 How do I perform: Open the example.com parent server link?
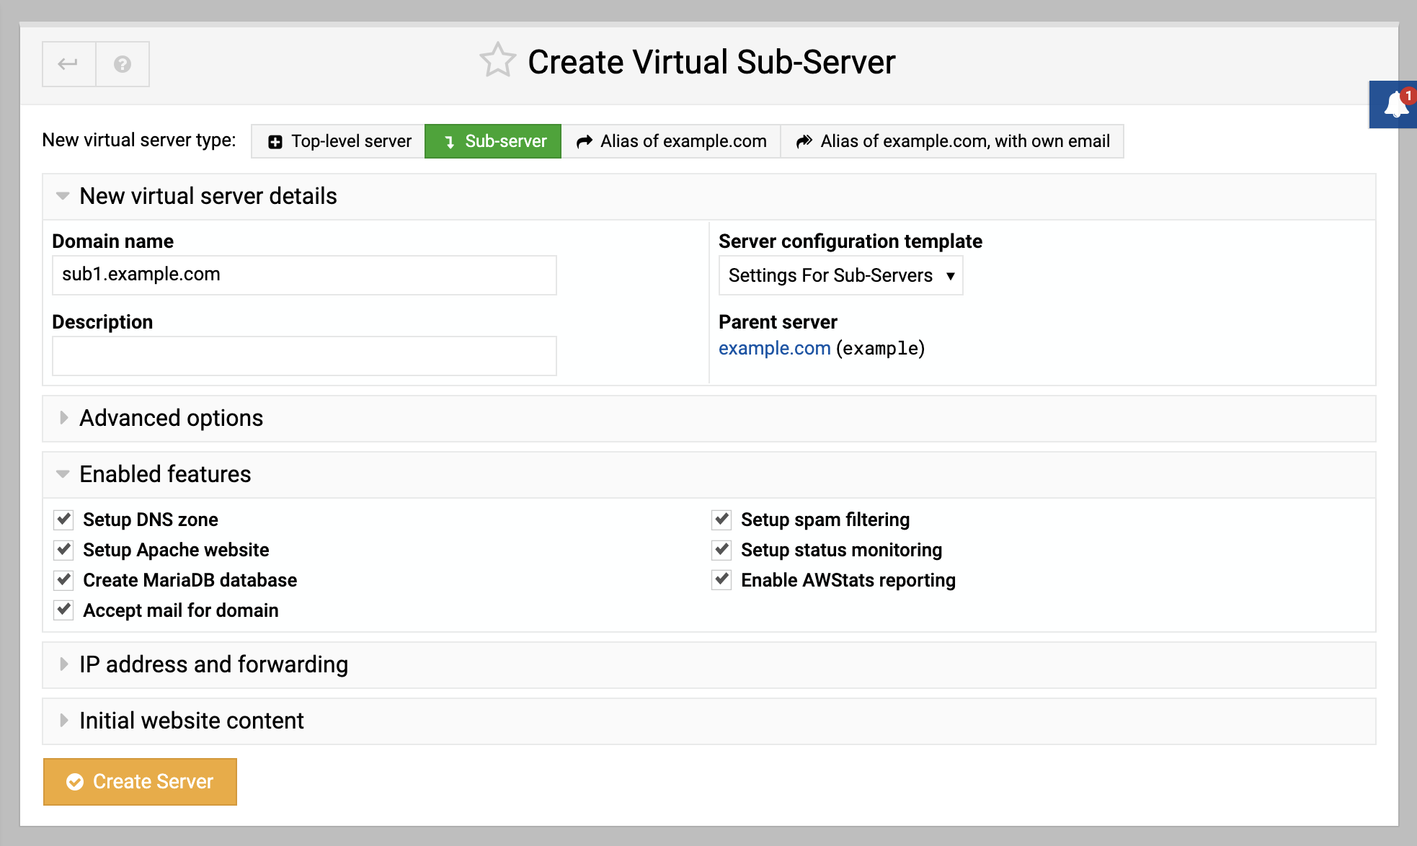coord(775,348)
